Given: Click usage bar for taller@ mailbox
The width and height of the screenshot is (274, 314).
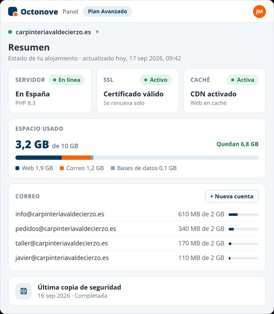Looking at the screenshot, I should pyautogui.click(x=244, y=244).
